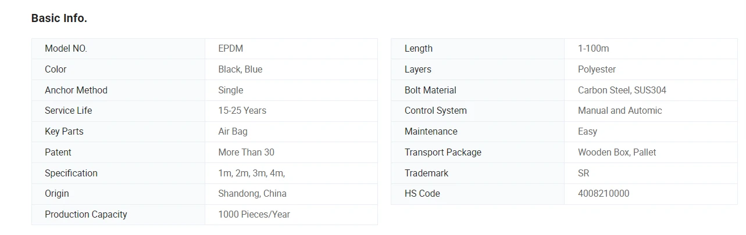Select the Wooden Box, Pallet package value
The image size is (746, 235).
(616, 152)
